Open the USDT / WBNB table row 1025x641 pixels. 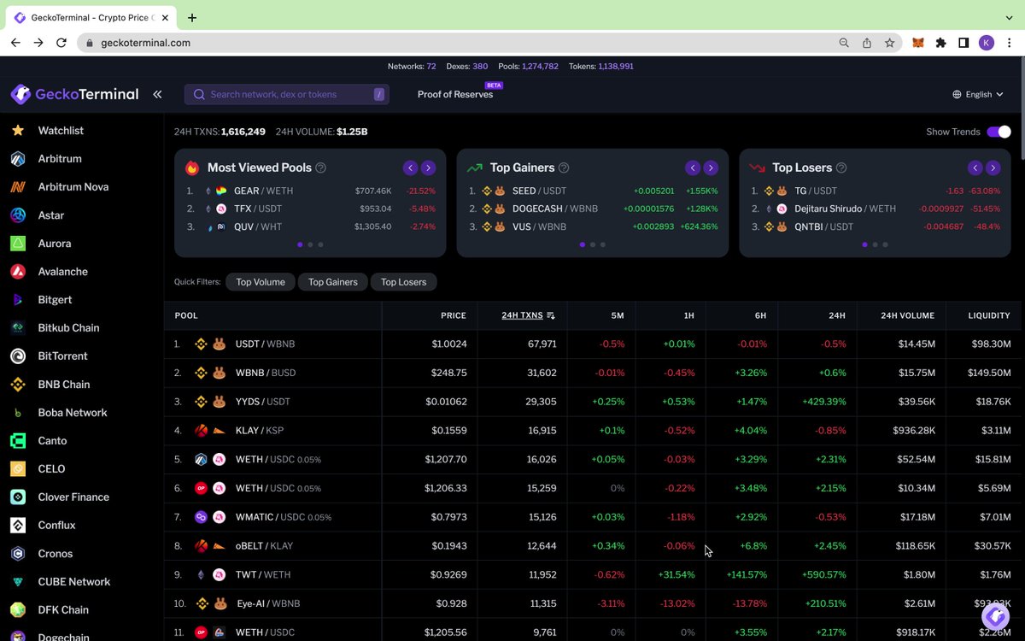(594, 344)
